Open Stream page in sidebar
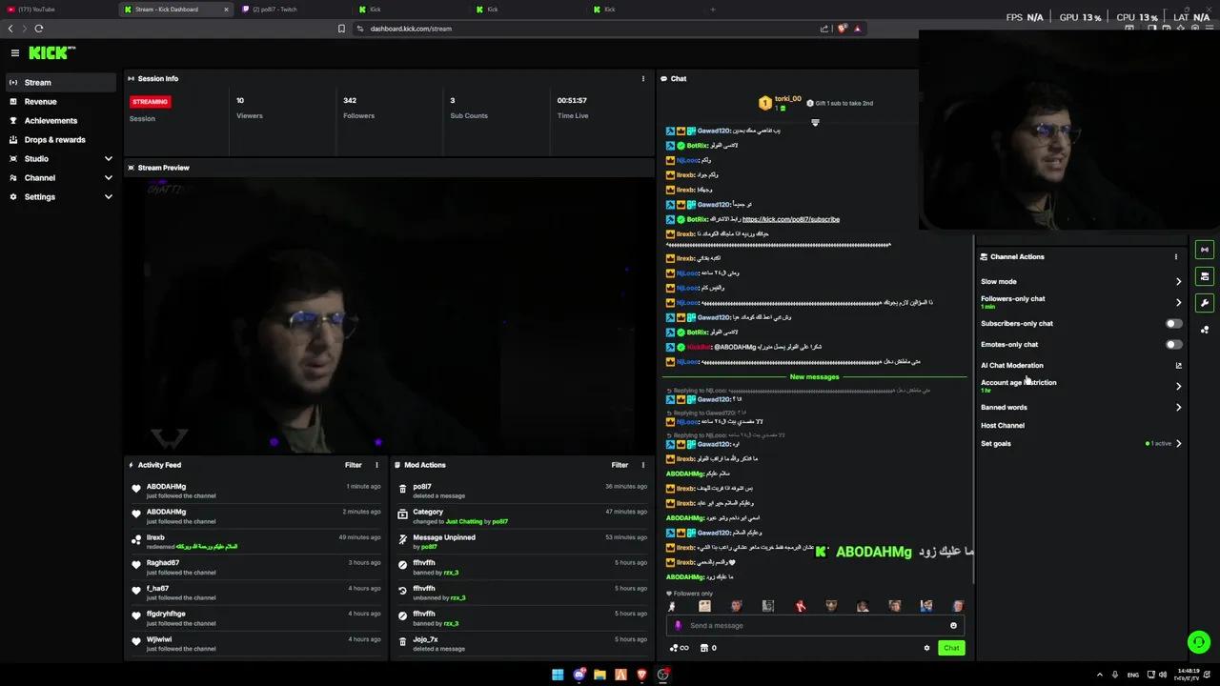The image size is (1220, 686). coord(61,83)
